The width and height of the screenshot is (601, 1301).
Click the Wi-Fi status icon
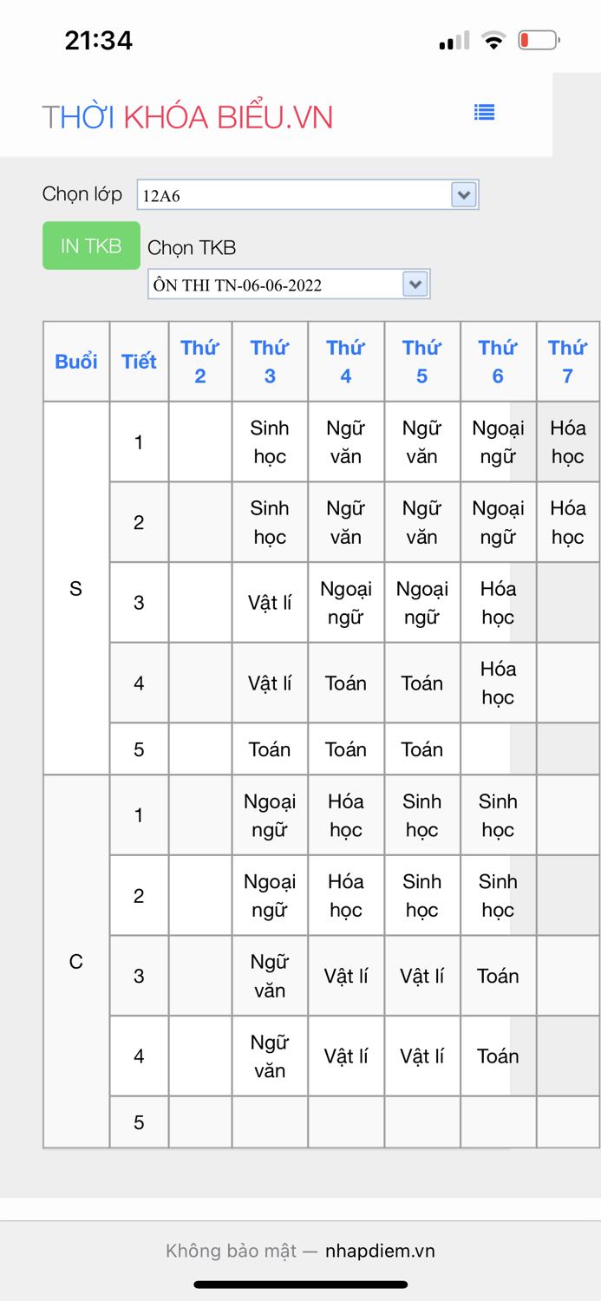[x=493, y=40]
